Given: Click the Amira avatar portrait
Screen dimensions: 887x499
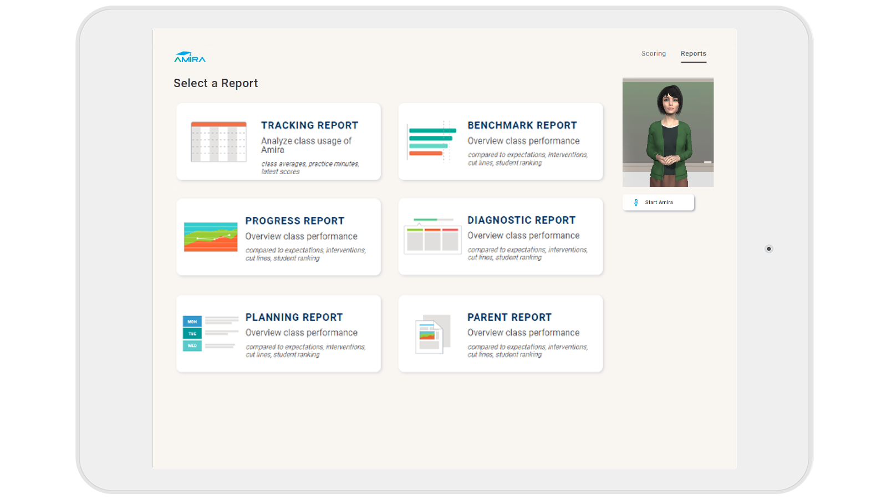Looking at the screenshot, I should [668, 133].
